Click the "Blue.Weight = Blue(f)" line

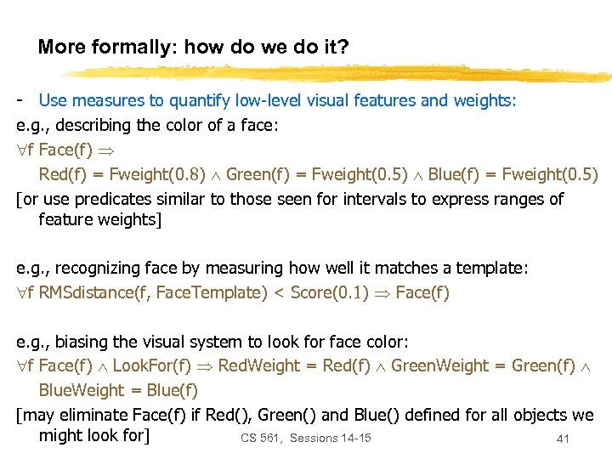tap(118, 390)
